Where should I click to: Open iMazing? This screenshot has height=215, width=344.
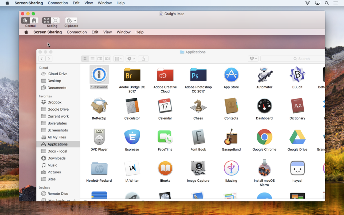(x=231, y=169)
